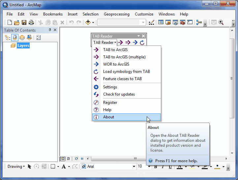The image size is (238, 180).
Task: Choose WOR to ArcGIS menu item
Action: [x=126, y=64]
